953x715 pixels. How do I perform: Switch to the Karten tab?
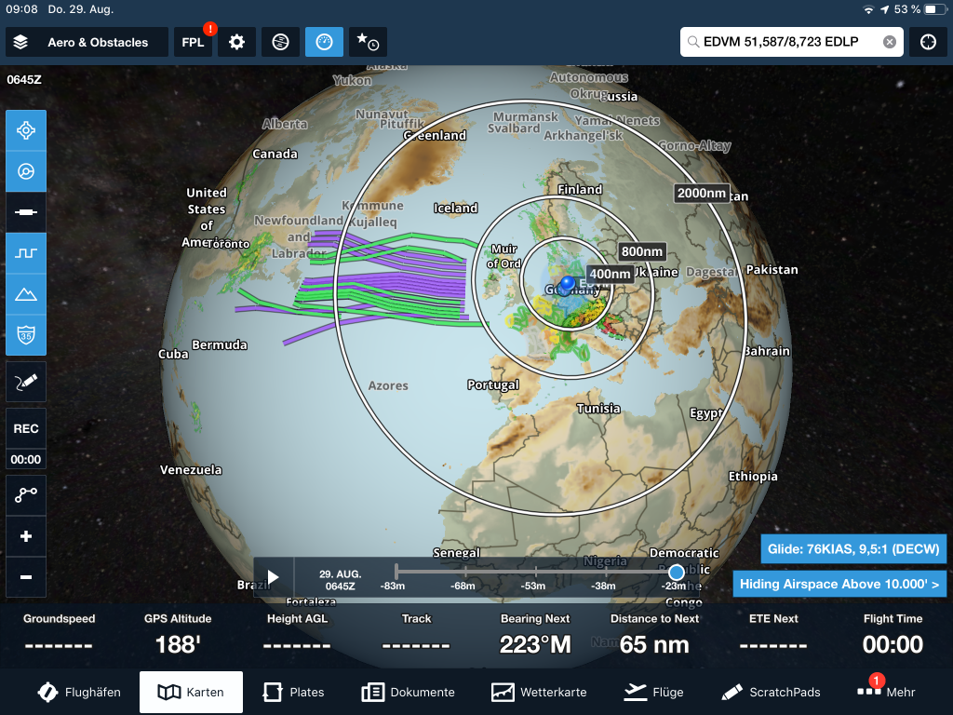pos(191,692)
